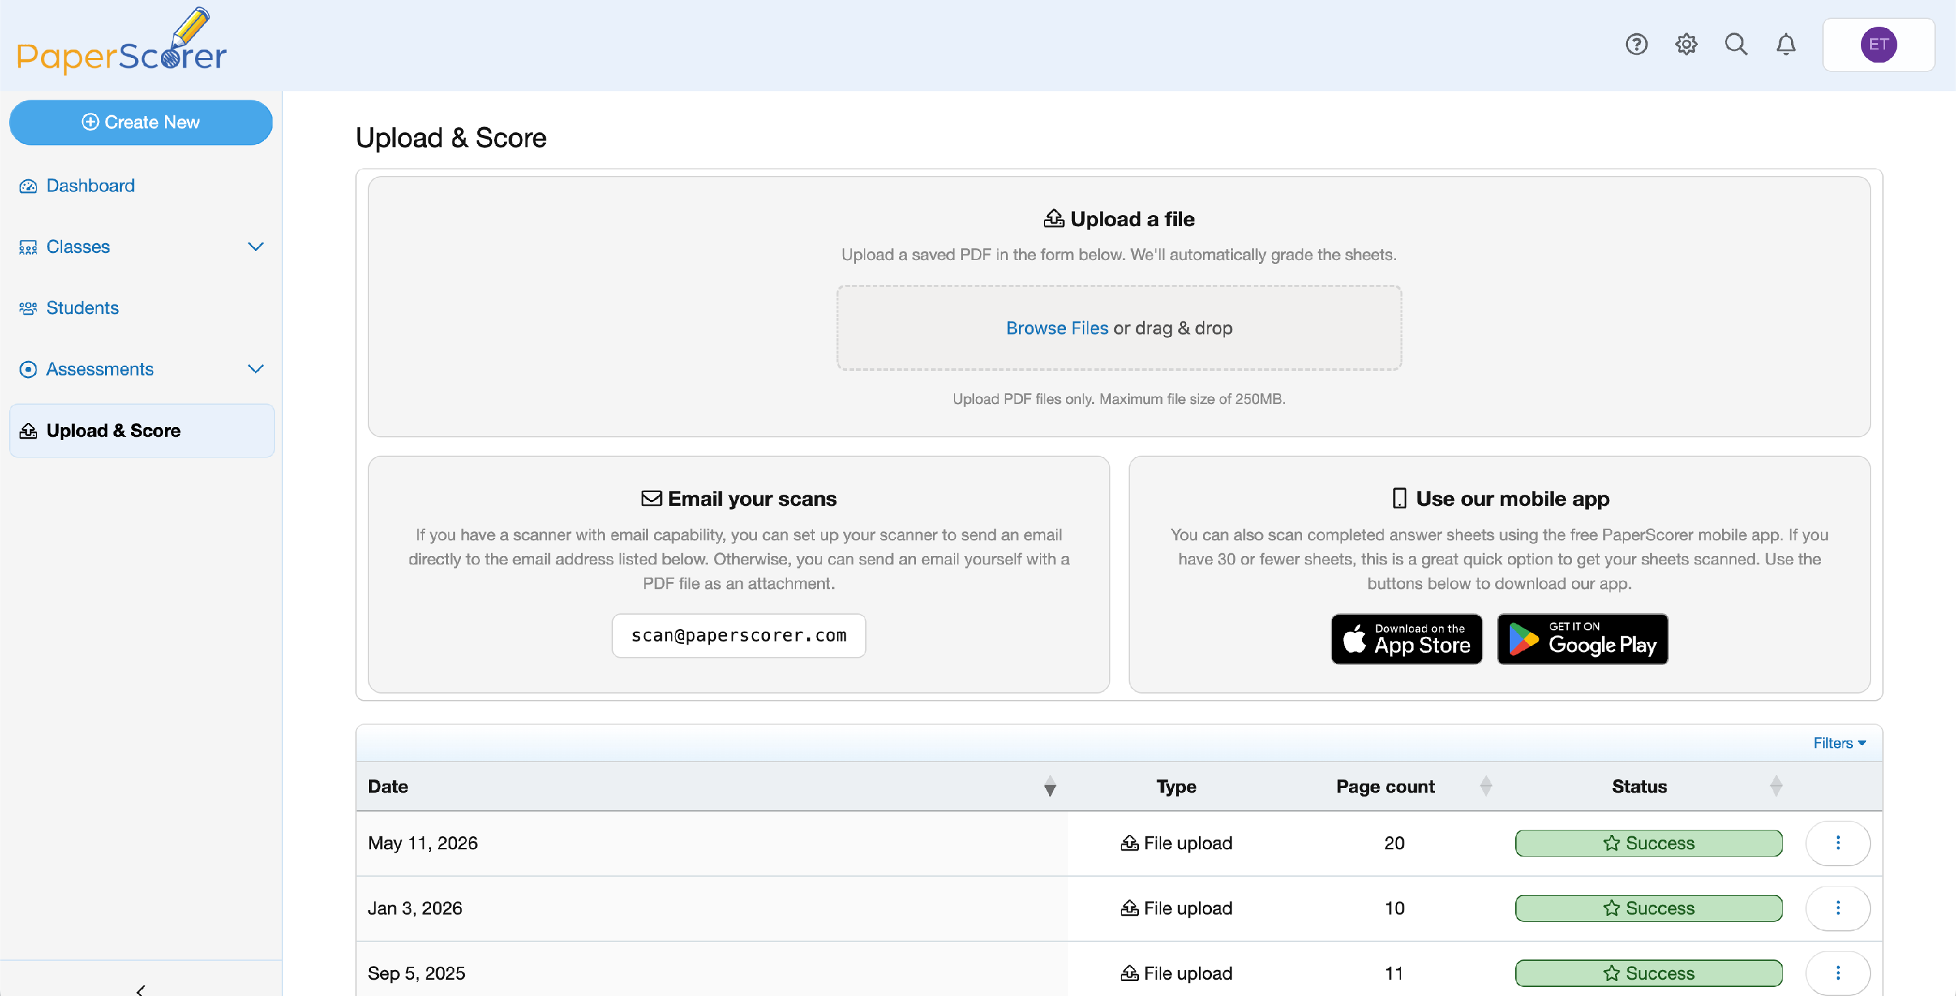
Task: Open the ET user avatar menu
Action: click(x=1878, y=45)
